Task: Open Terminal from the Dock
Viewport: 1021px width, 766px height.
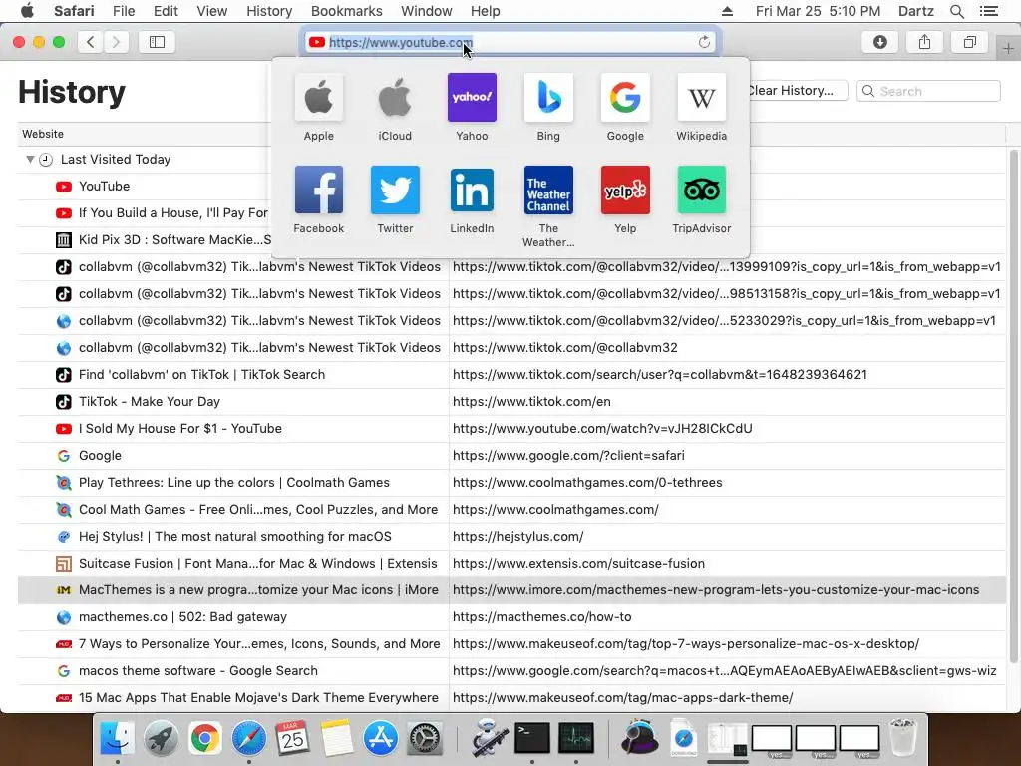Action: tap(532, 739)
